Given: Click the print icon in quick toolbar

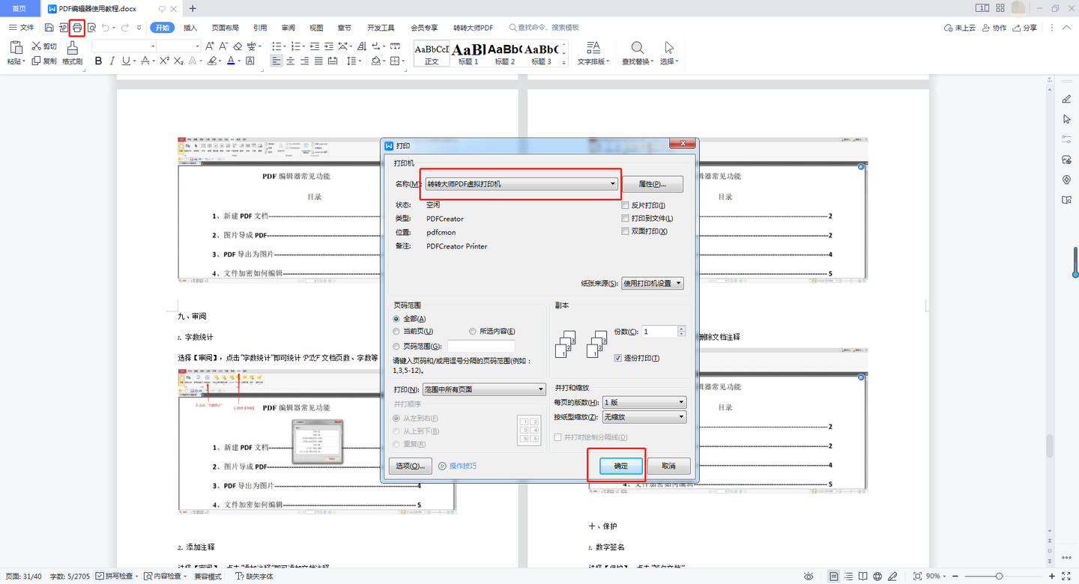Looking at the screenshot, I should pyautogui.click(x=76, y=28).
